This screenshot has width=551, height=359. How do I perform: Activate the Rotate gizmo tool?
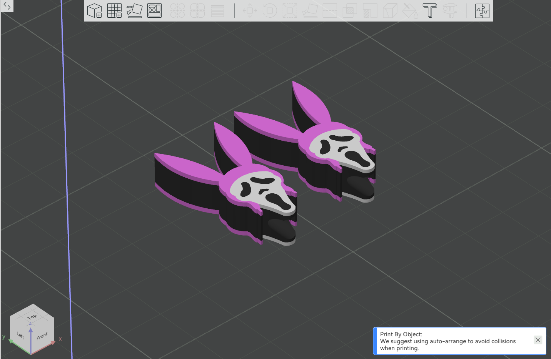(x=270, y=10)
